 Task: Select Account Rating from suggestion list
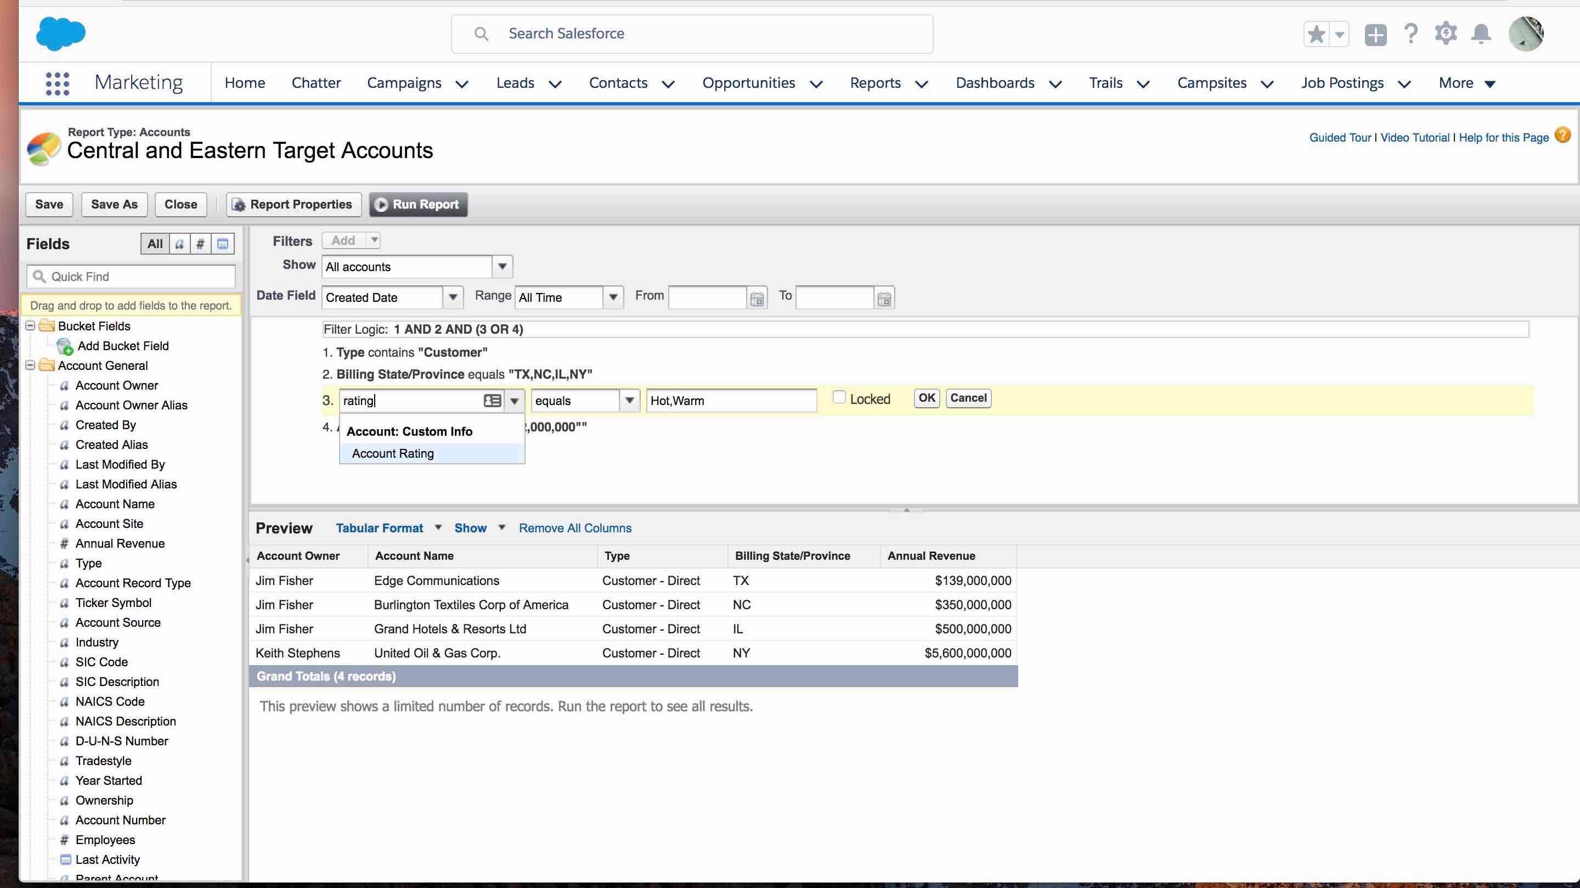pos(393,453)
